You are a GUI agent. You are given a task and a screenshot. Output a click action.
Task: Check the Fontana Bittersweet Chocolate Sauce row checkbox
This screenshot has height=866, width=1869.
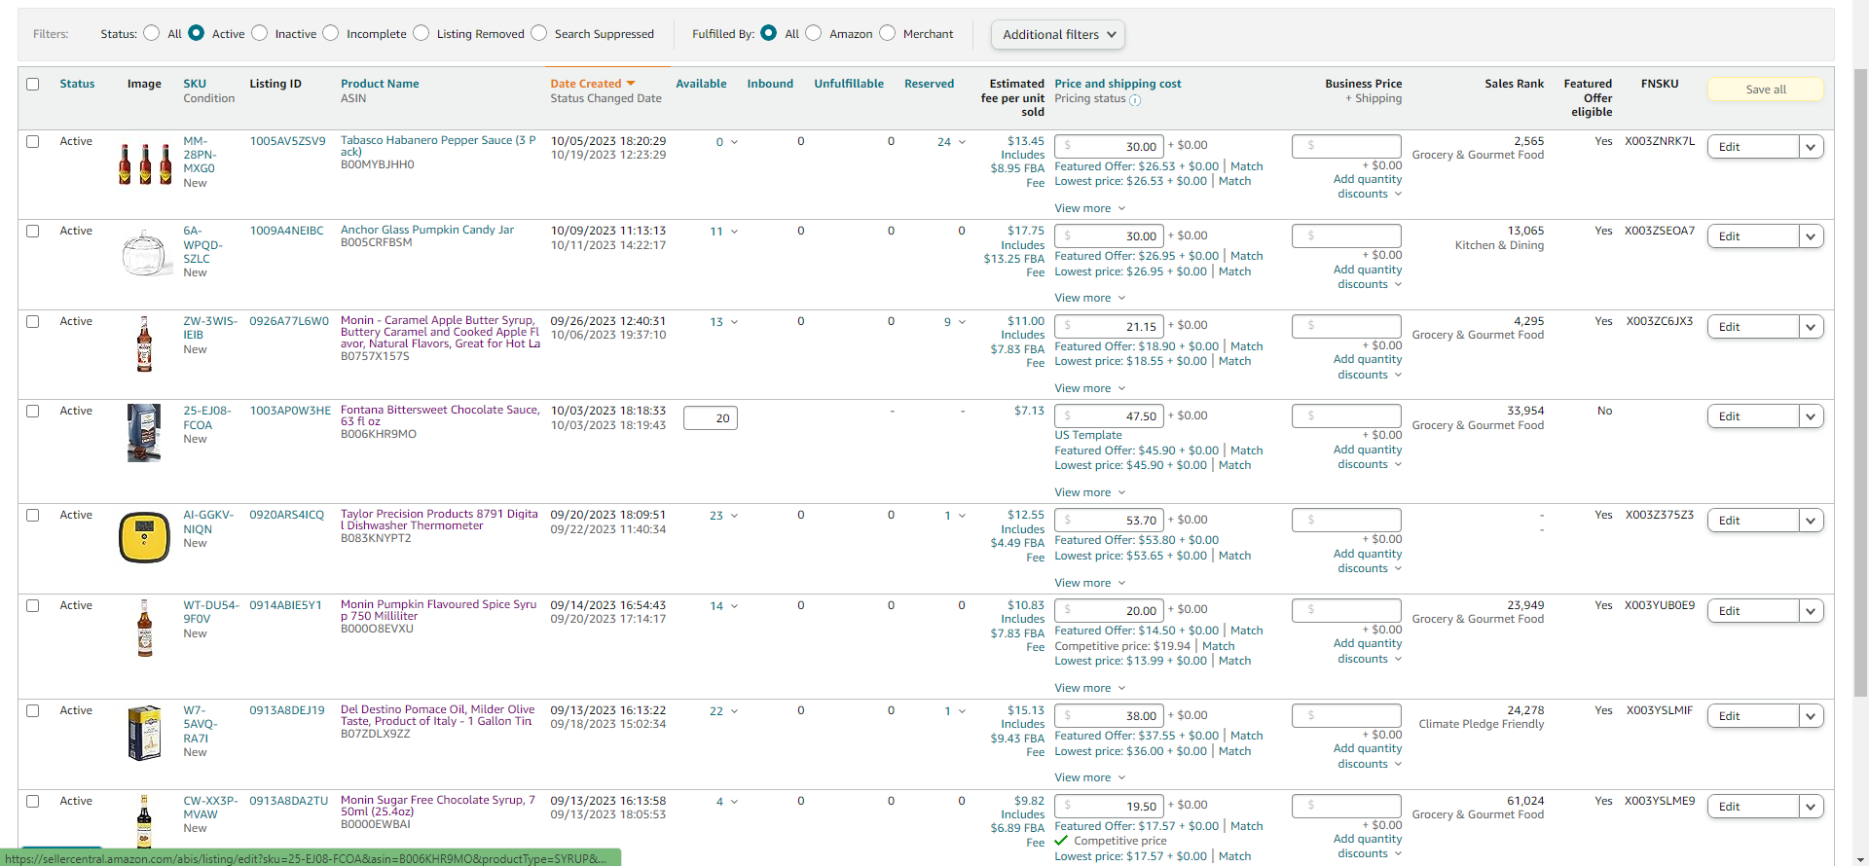coord(33,411)
